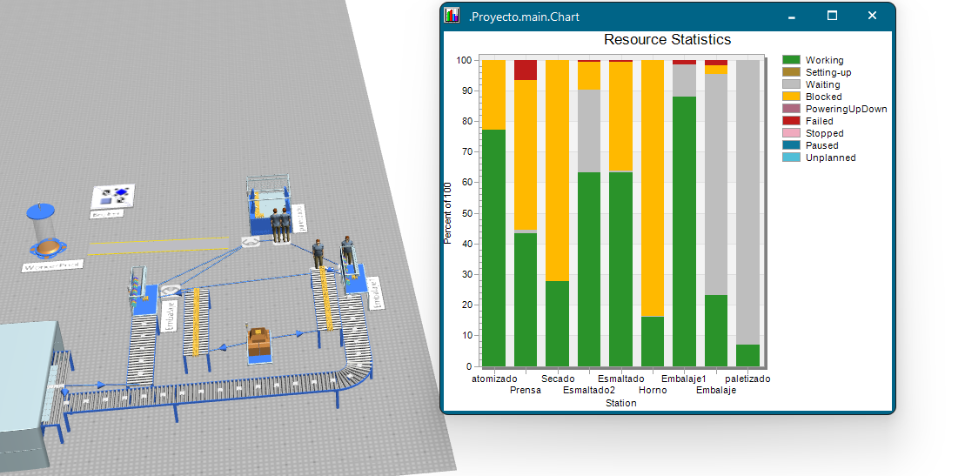Image resolution: width=965 pixels, height=476 pixels.
Task: Click the green segment of the Embalaje1 bar
Action: tap(684, 231)
